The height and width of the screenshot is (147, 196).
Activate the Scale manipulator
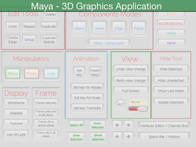pyautogui.click(x=51, y=73)
